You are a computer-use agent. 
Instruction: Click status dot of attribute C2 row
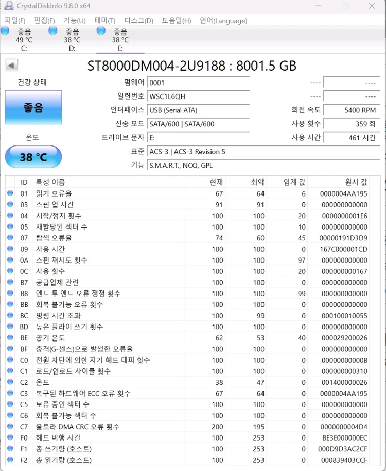(x=10, y=382)
